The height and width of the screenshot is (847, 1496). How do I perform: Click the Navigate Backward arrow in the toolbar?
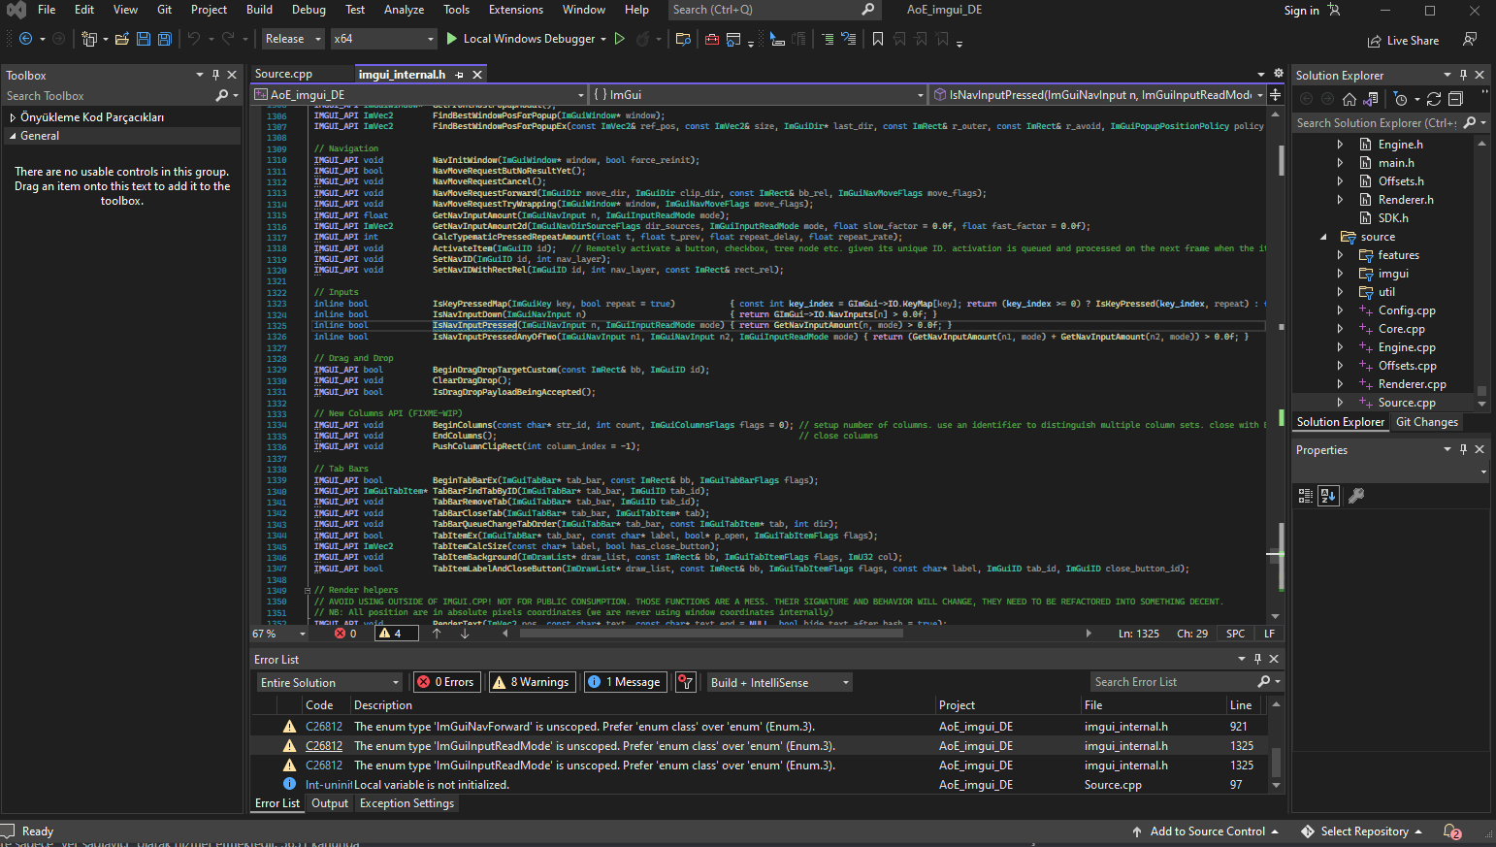click(x=26, y=39)
